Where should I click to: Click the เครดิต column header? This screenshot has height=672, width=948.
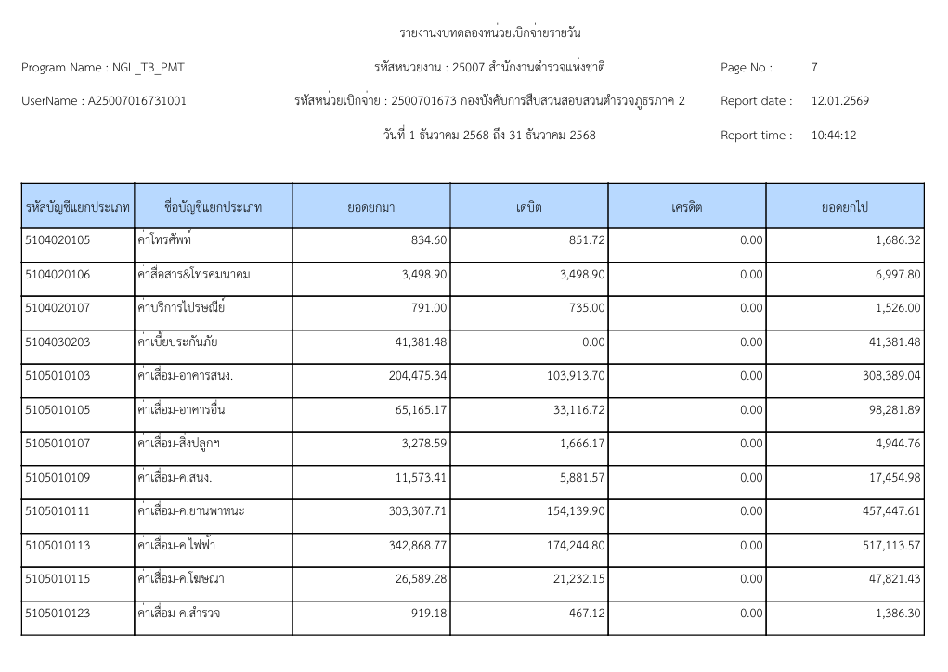[687, 207]
